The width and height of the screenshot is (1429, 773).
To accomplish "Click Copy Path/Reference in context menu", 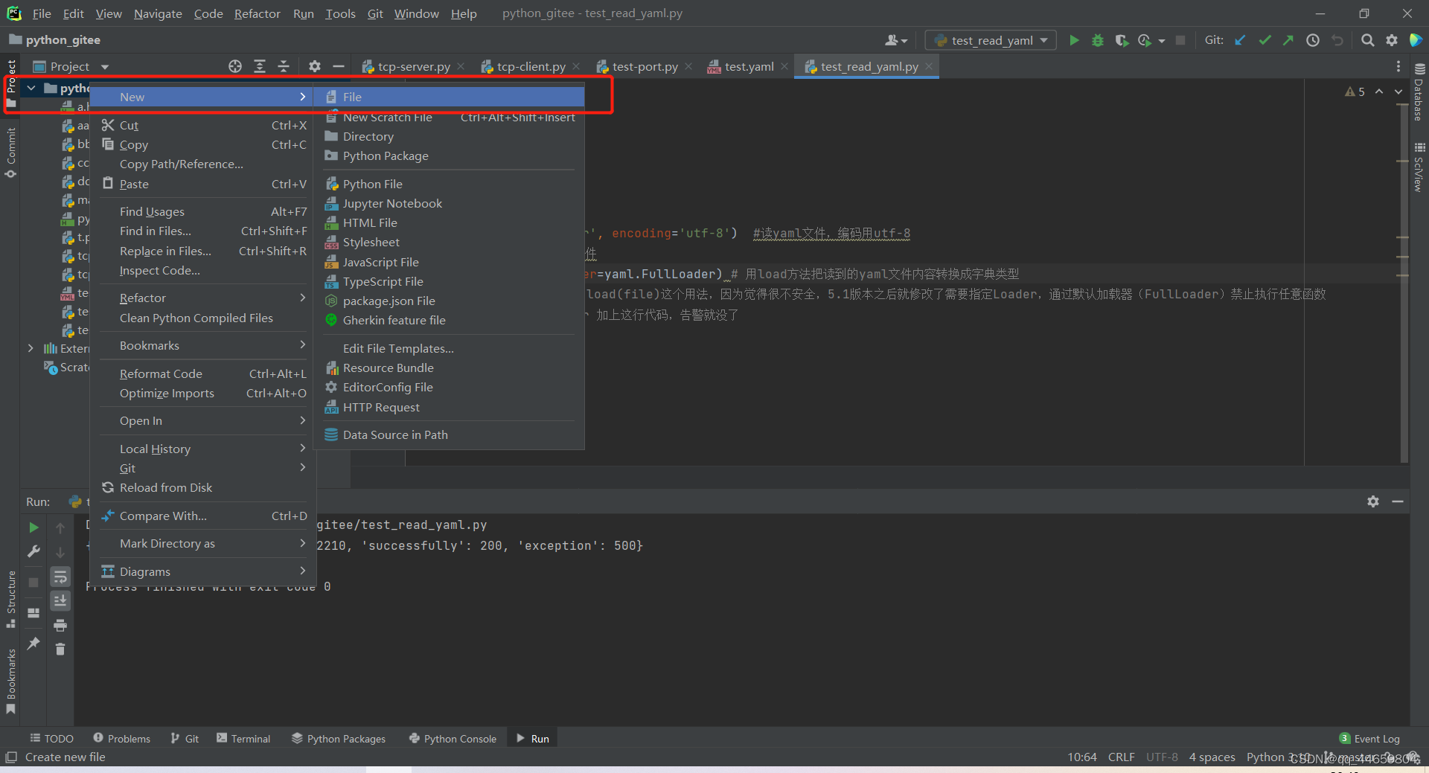I will point(203,164).
